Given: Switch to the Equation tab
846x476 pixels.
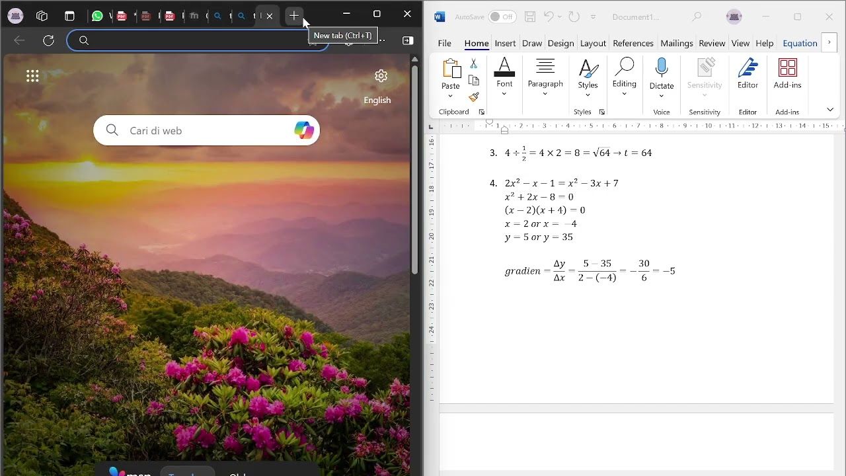Looking at the screenshot, I should (x=800, y=43).
